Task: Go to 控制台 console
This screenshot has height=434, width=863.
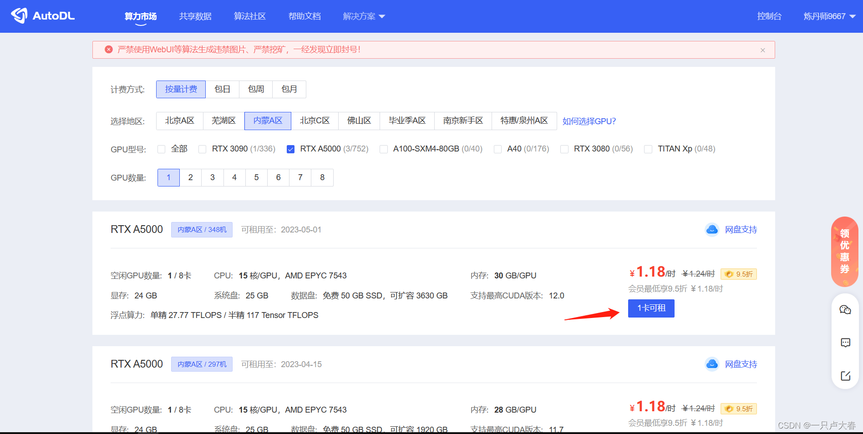Action: pyautogui.click(x=769, y=16)
